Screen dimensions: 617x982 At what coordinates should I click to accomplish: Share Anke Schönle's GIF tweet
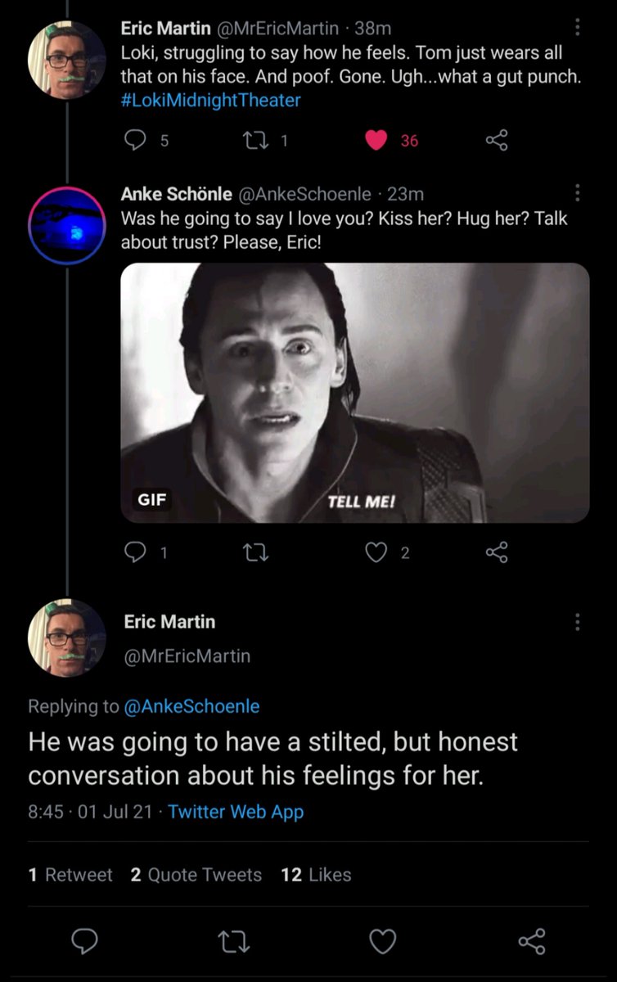[497, 553]
